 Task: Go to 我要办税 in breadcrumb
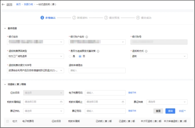point(28,4)
